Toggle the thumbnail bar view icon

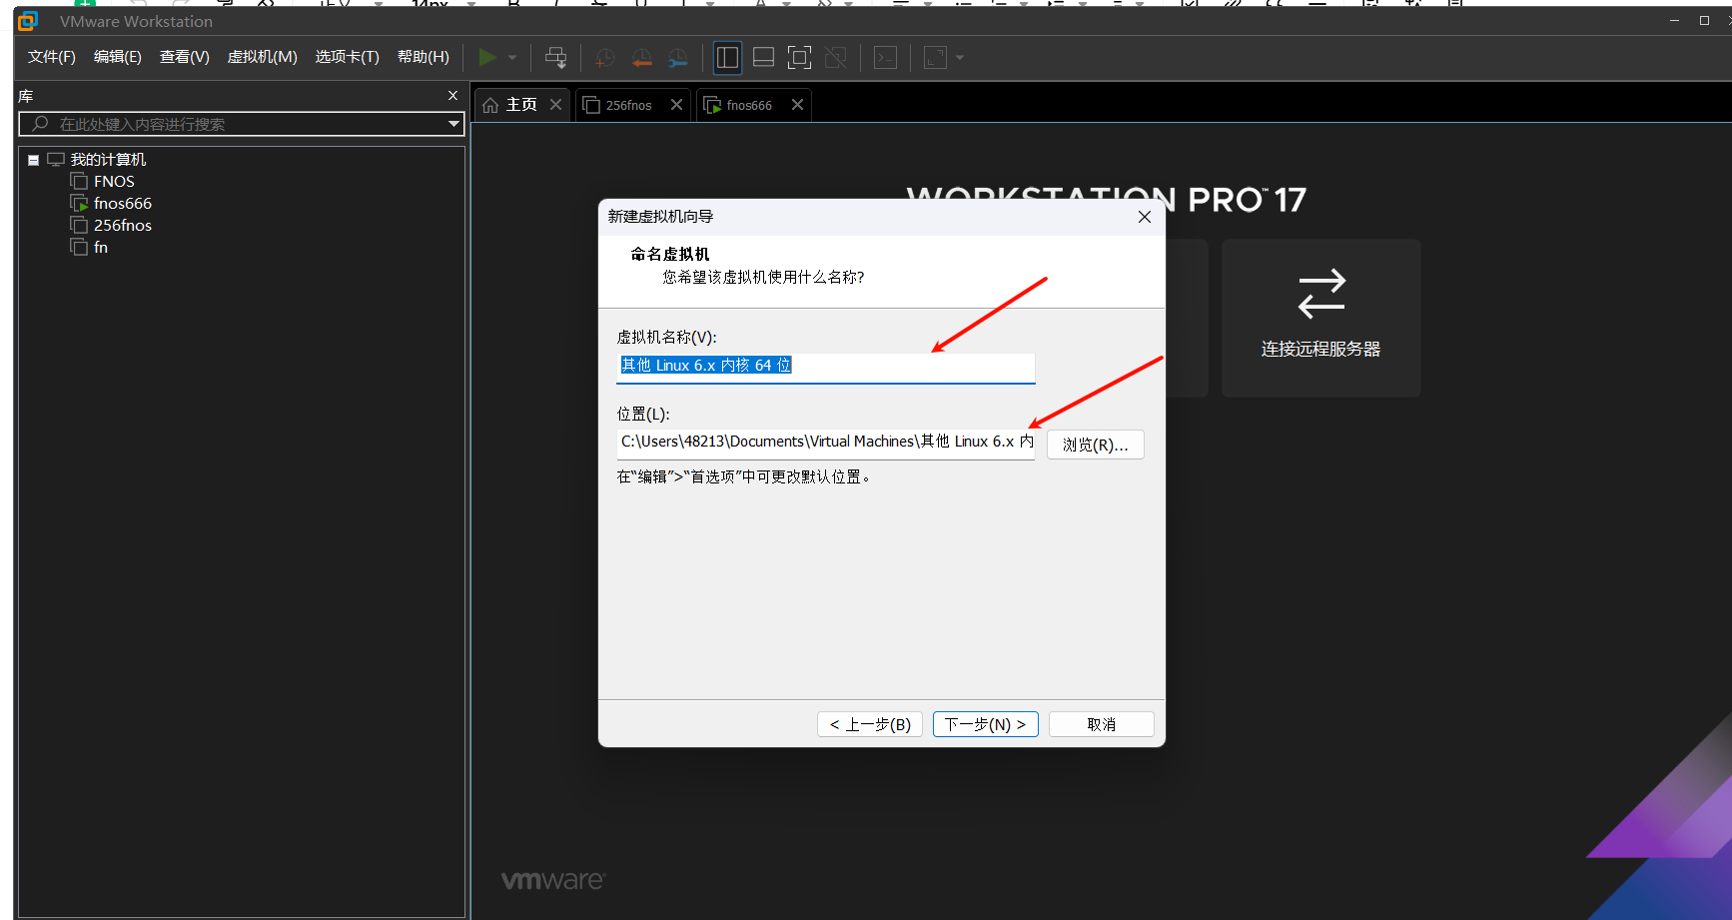pyautogui.click(x=764, y=58)
